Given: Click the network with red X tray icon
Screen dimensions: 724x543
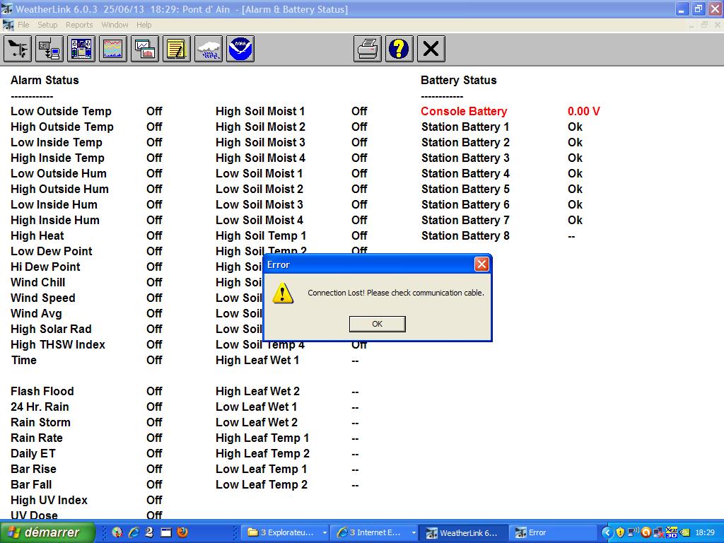Looking at the screenshot, I should (x=658, y=532).
